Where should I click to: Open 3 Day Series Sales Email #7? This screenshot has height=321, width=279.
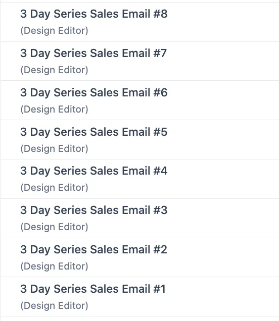[94, 54]
